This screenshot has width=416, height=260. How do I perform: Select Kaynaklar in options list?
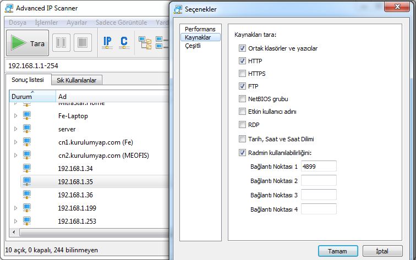200,37
